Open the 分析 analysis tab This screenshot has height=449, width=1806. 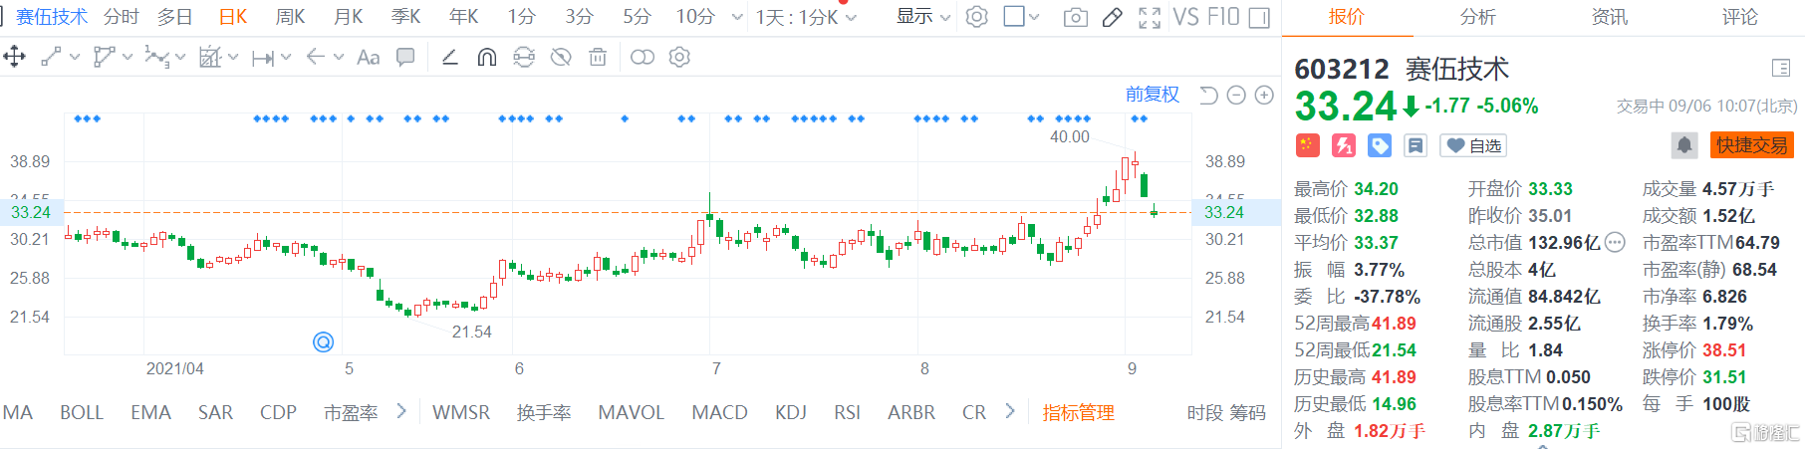tap(1478, 17)
